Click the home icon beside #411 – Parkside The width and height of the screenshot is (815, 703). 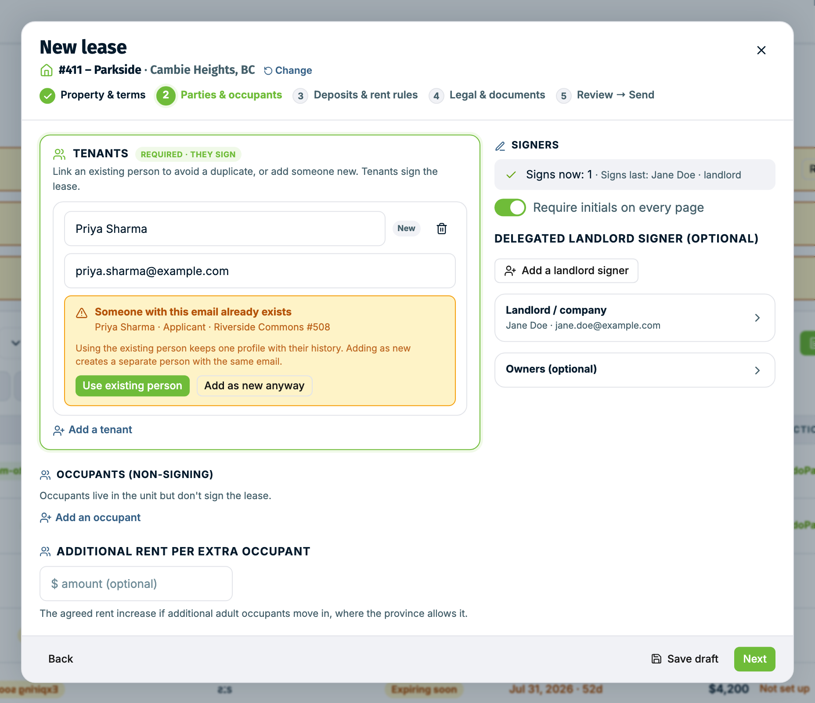coord(47,70)
